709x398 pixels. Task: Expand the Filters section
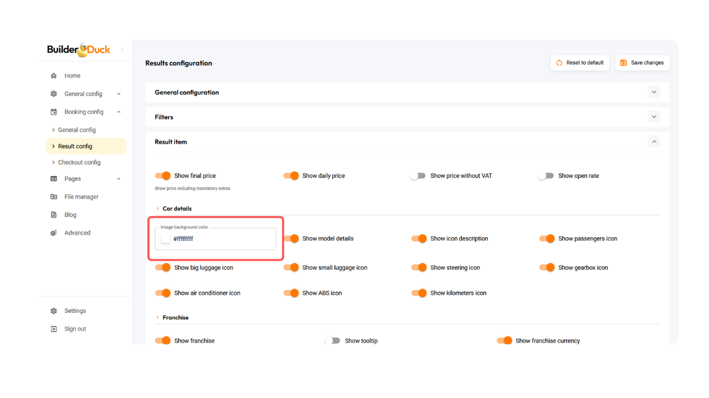click(654, 117)
